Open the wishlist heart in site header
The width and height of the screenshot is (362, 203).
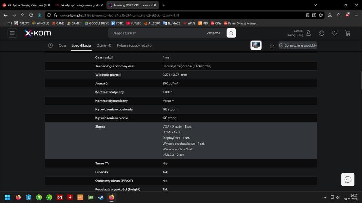(334, 33)
